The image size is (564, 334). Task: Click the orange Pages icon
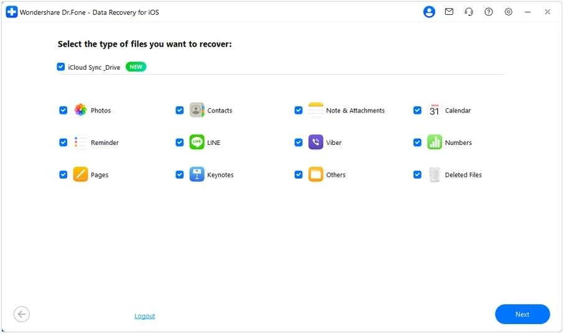81,174
